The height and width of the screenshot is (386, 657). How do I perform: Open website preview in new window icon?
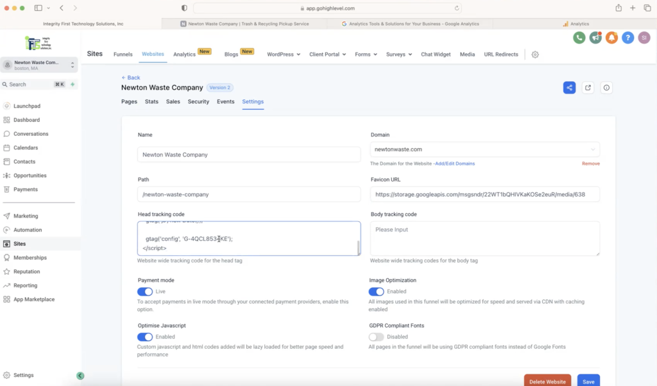[588, 88]
